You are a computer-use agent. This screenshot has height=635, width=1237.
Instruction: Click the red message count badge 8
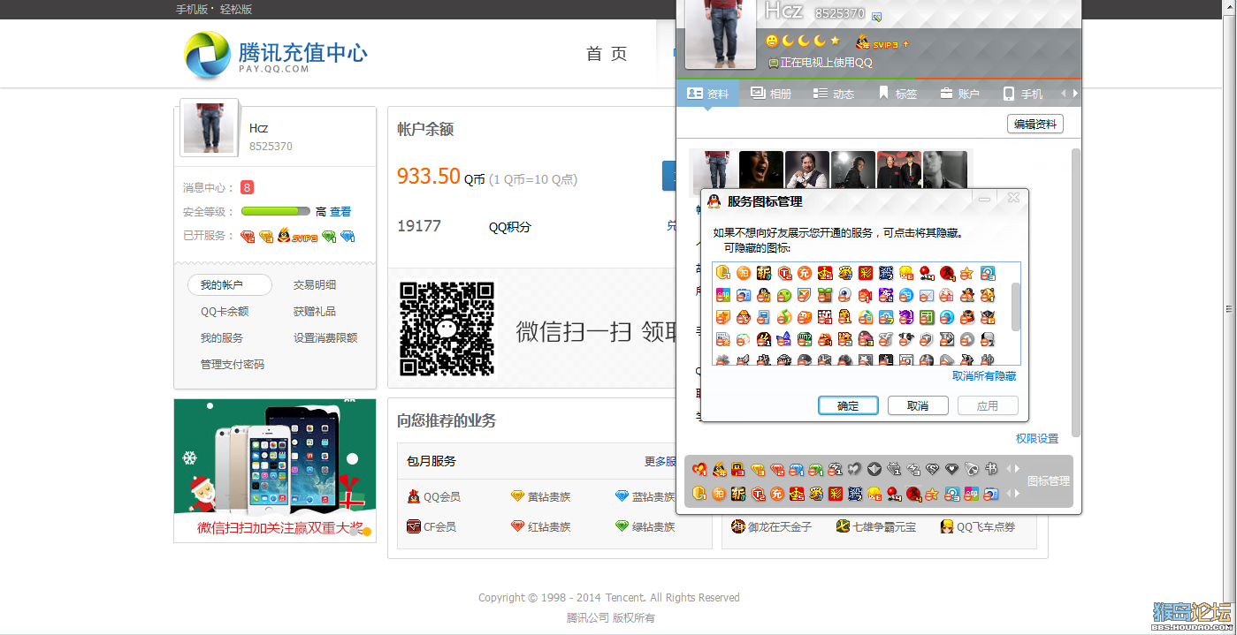pyautogui.click(x=248, y=187)
